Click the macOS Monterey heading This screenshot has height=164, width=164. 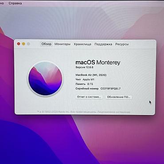click(98, 62)
